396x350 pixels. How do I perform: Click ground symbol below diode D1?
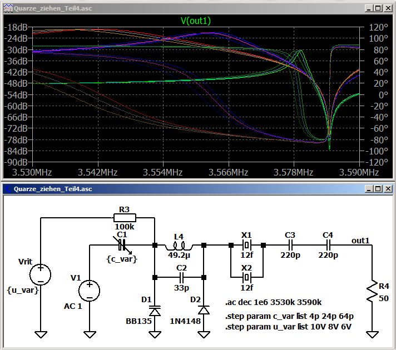point(155,334)
